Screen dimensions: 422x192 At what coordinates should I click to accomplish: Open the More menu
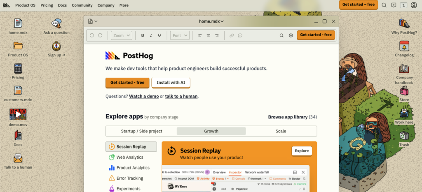[x=124, y=5]
